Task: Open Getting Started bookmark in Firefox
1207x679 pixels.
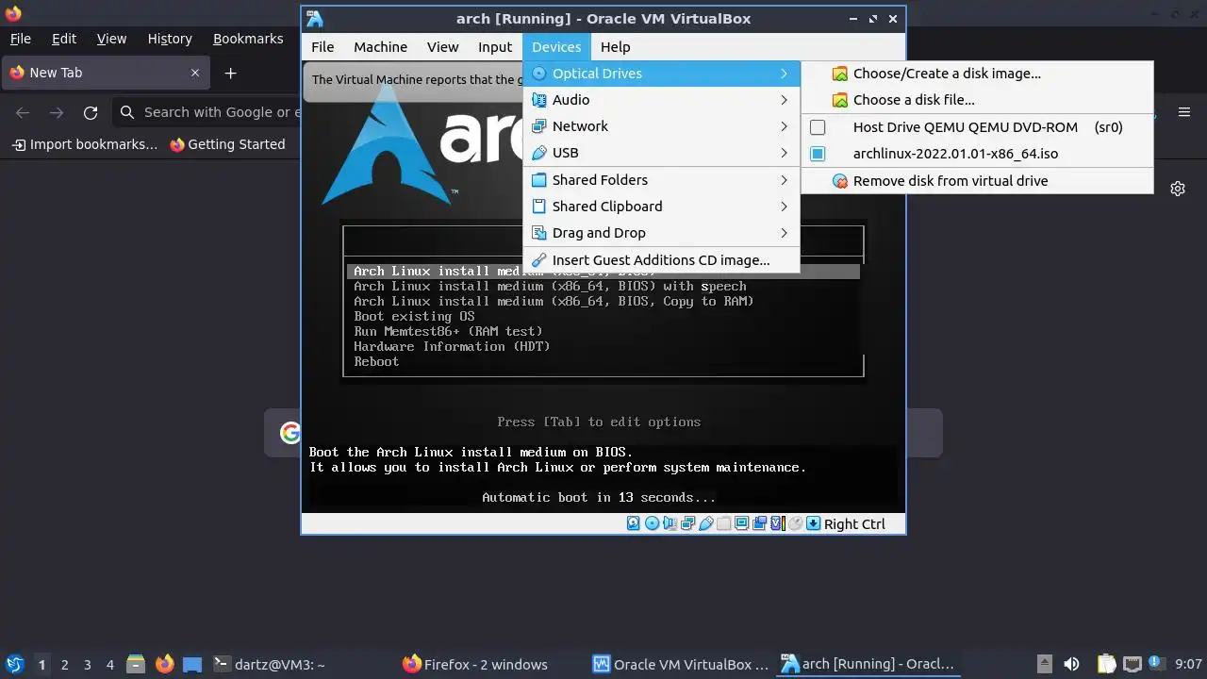Action: coord(227,144)
